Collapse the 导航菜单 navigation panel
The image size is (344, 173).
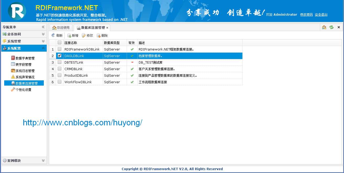pos(43,27)
